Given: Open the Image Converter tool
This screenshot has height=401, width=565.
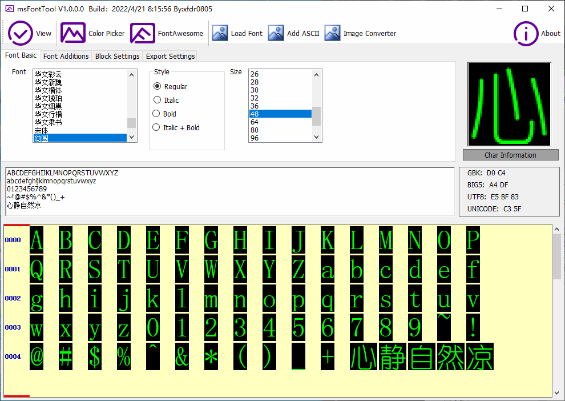Looking at the screenshot, I should [x=360, y=33].
